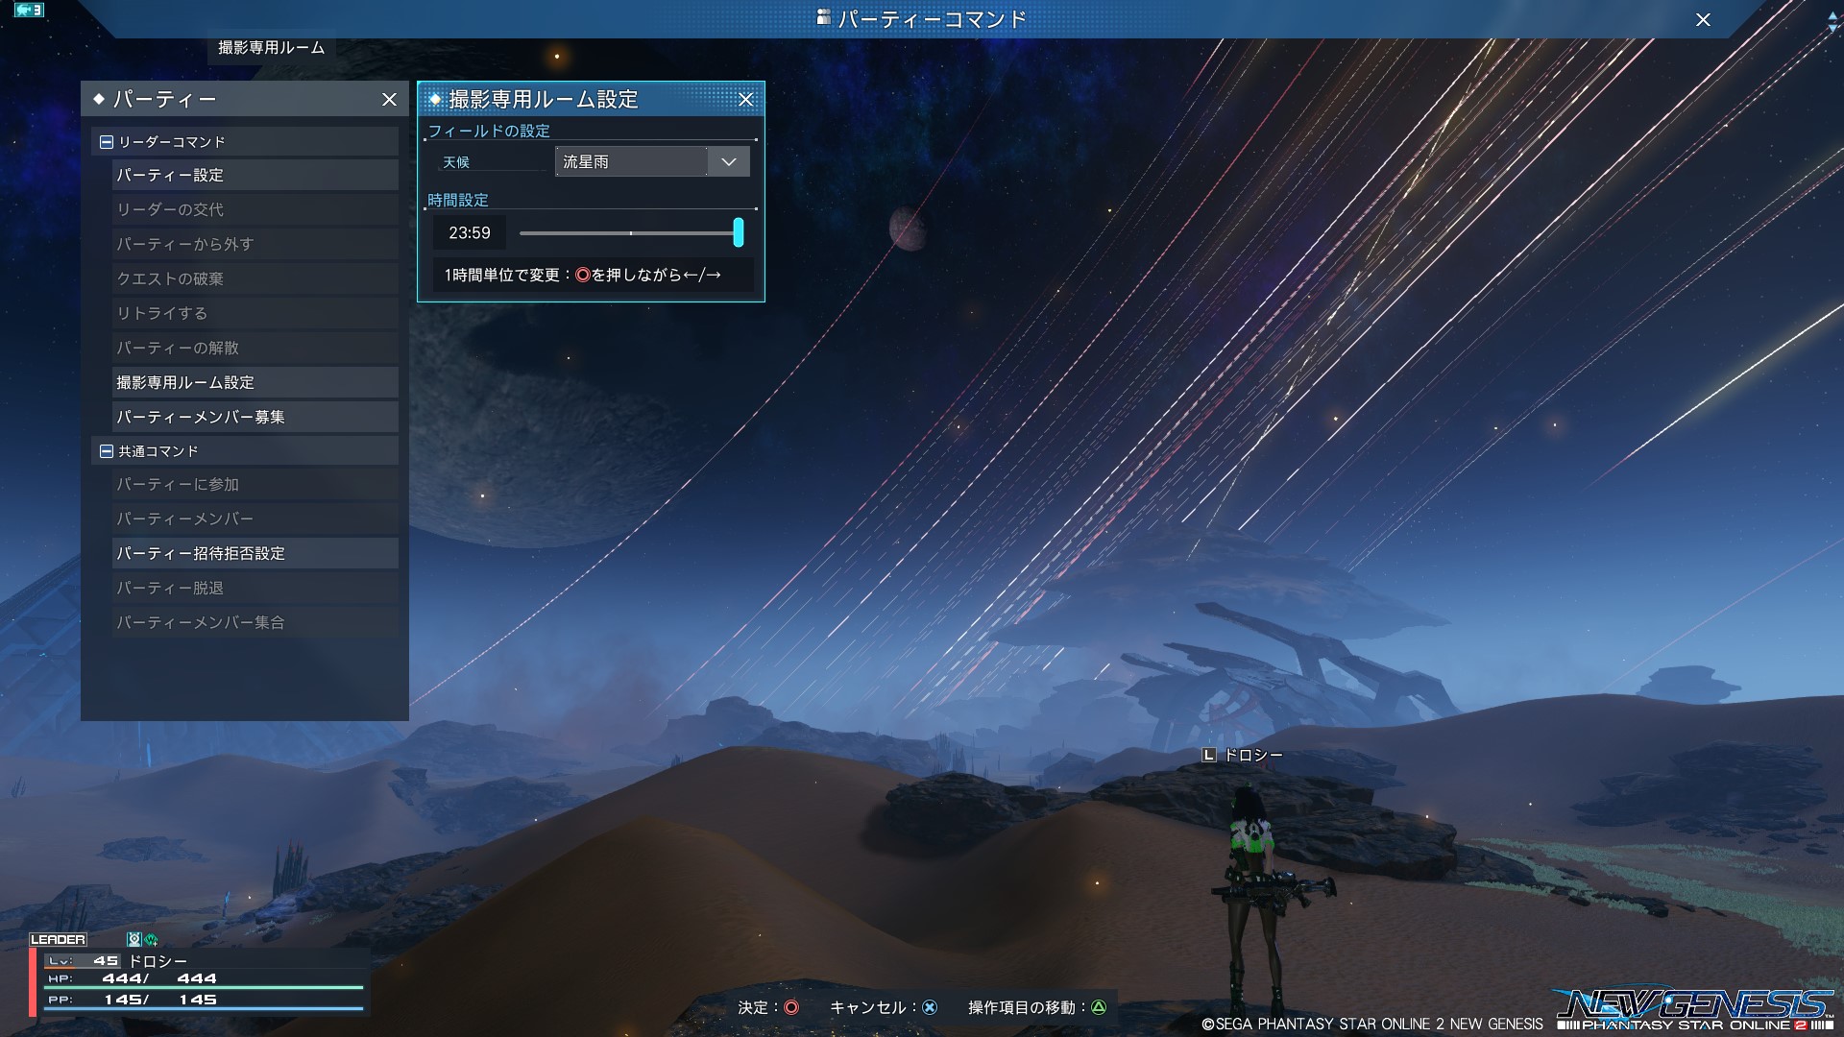
Task: Select パーティー脱退 command
Action: [x=255, y=588]
